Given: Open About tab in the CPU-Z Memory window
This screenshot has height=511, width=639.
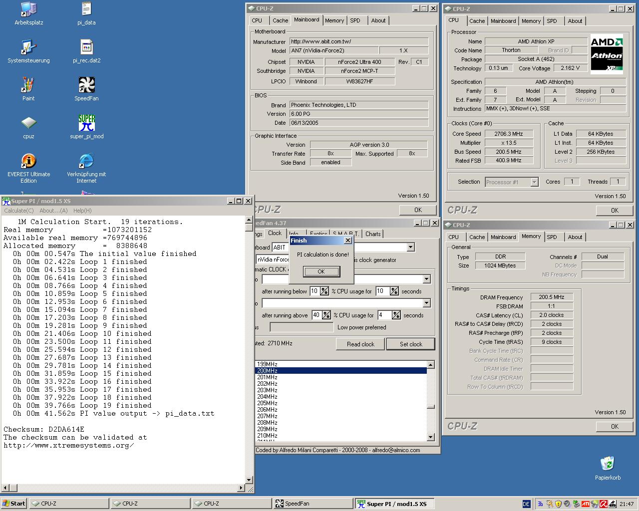Looking at the screenshot, I should 575,237.
